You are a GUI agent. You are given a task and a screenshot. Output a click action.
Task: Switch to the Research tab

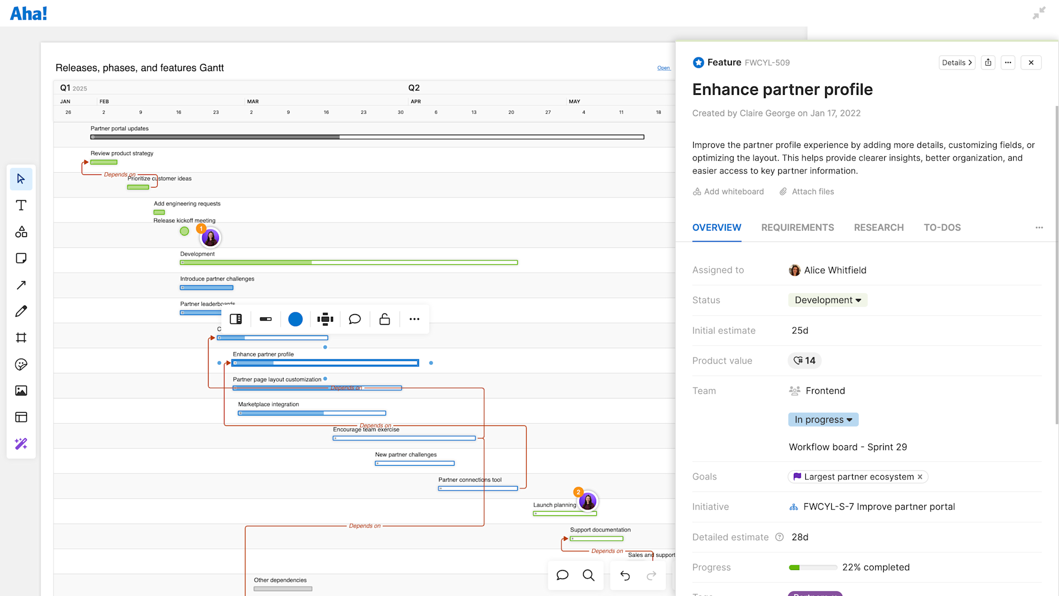(879, 227)
